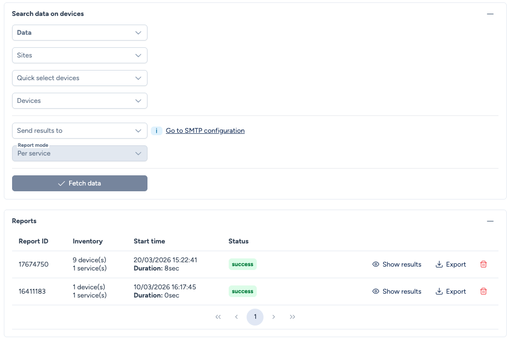Go to the previous reports page
The image size is (513, 341).
pyautogui.click(x=236, y=317)
